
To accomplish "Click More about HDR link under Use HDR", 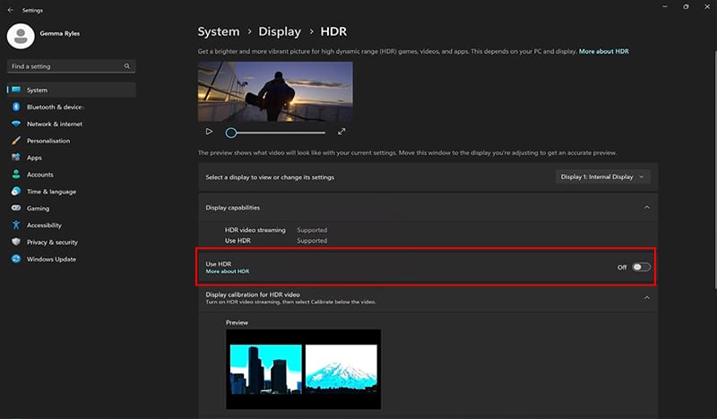I will [227, 271].
